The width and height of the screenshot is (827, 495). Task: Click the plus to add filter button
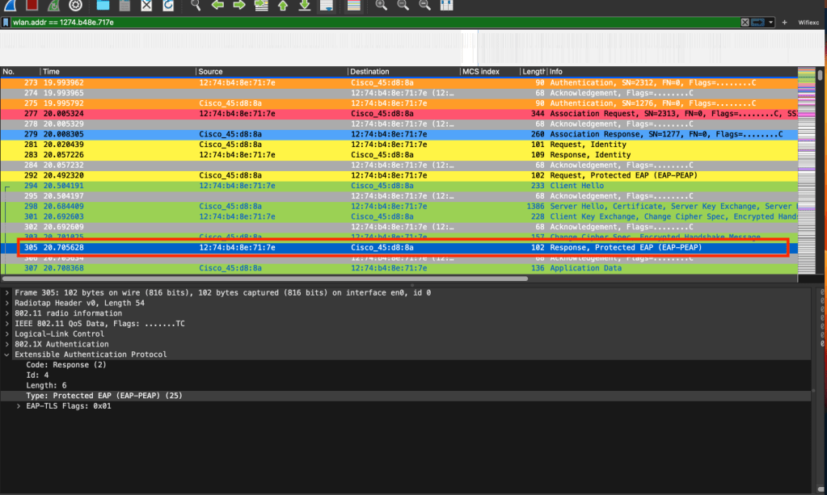click(x=784, y=23)
